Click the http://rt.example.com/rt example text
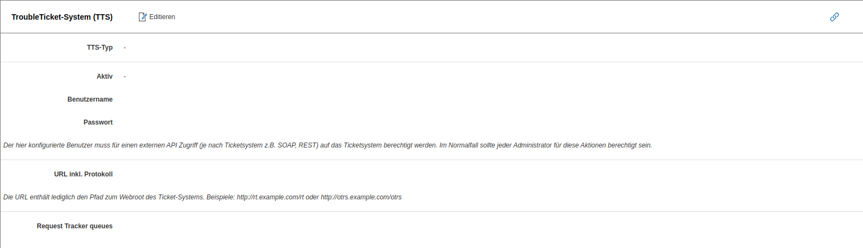Image resolution: width=863 pixels, height=248 pixels. click(270, 197)
